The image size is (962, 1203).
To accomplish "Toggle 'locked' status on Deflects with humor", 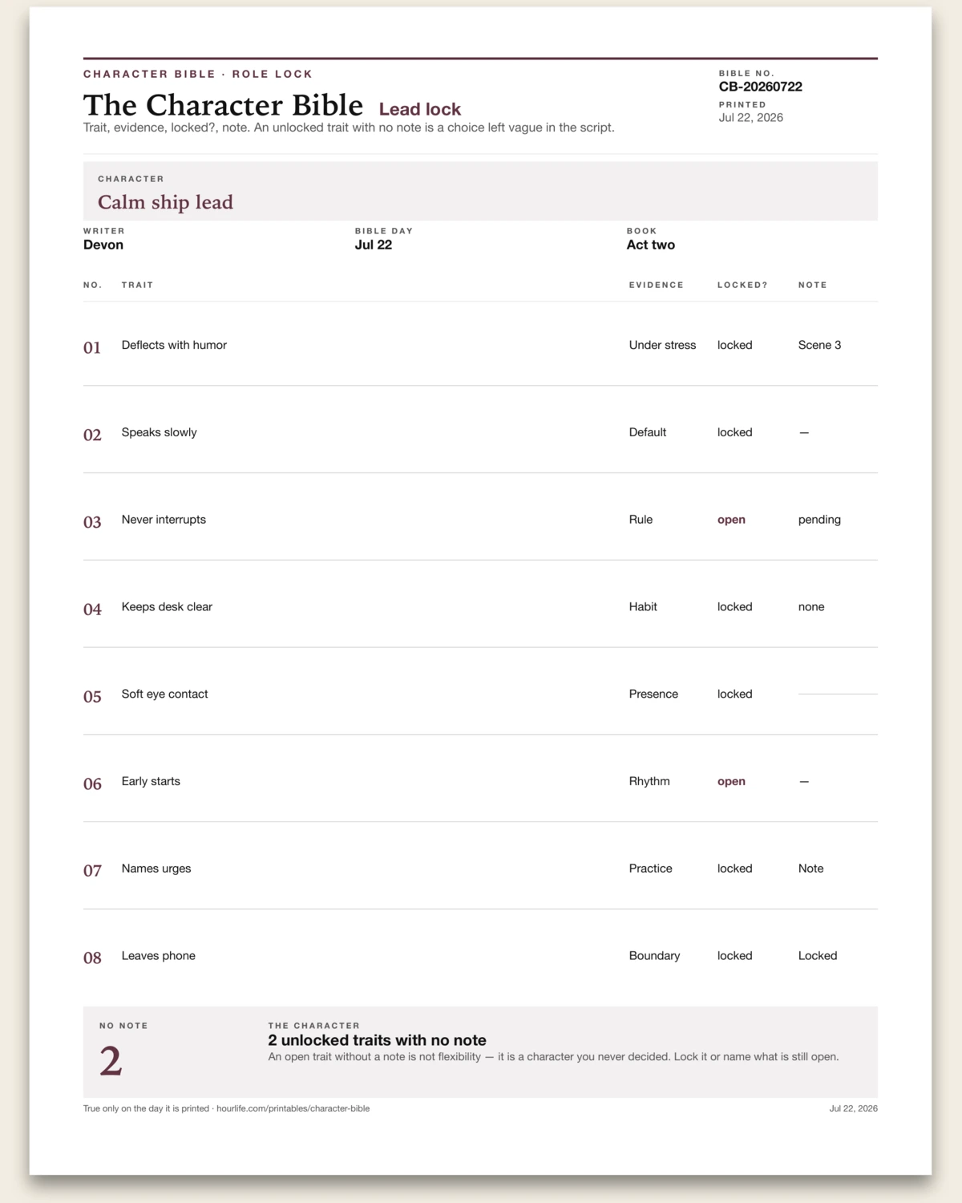I will click(x=734, y=345).
